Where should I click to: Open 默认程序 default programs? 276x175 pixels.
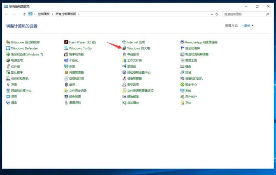(14, 72)
